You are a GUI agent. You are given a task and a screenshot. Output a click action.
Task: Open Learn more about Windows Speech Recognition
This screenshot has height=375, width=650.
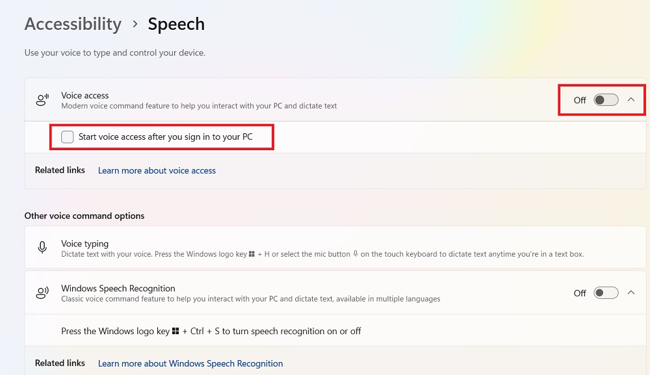coord(190,363)
